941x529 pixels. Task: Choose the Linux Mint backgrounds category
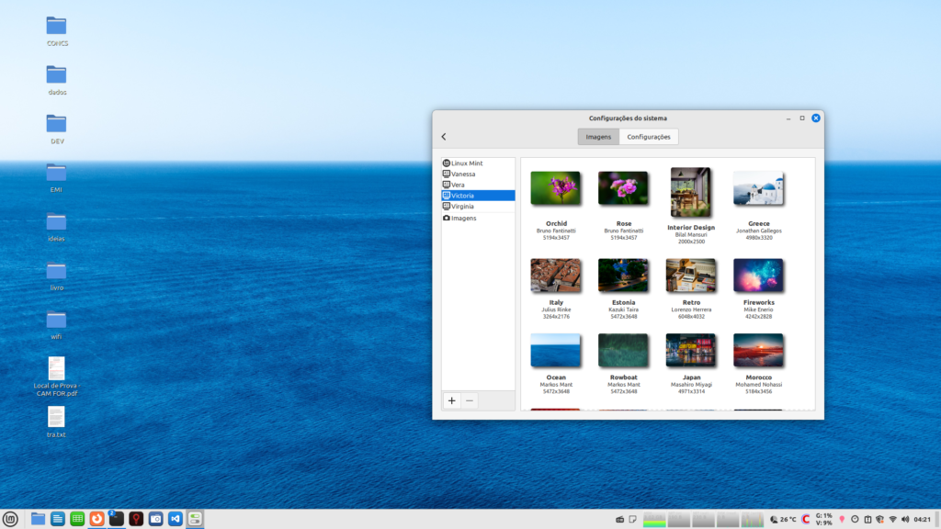[x=467, y=163]
